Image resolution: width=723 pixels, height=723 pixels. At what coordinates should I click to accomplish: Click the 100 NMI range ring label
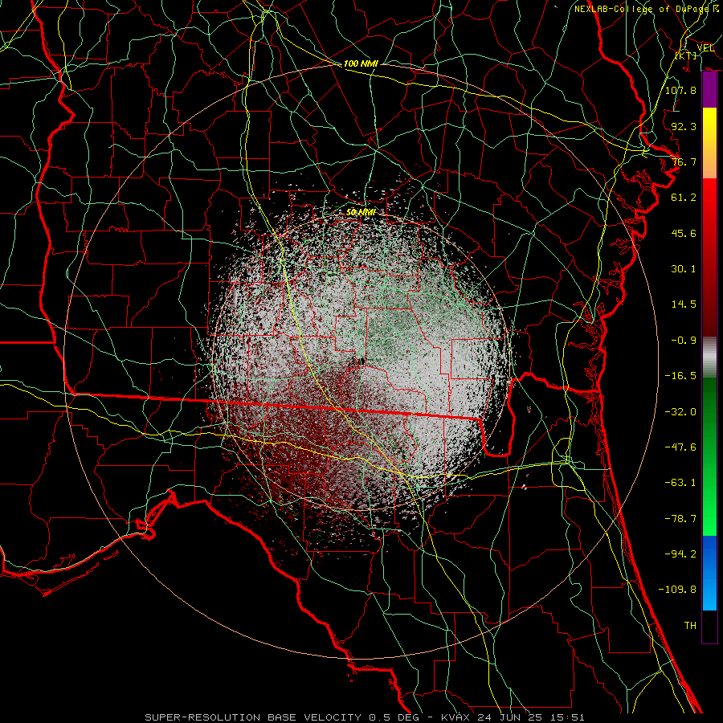tap(361, 63)
